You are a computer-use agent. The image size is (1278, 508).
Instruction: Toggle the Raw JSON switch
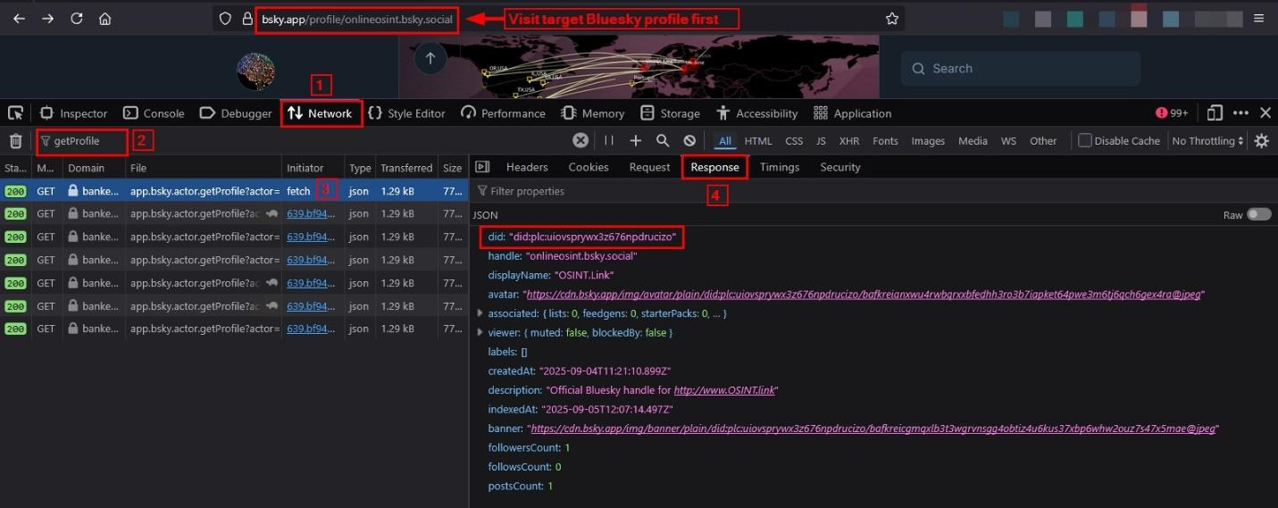click(x=1258, y=215)
